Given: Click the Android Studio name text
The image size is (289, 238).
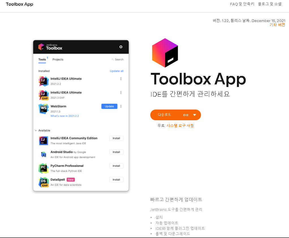Looking at the screenshot, I should pos(61,152).
